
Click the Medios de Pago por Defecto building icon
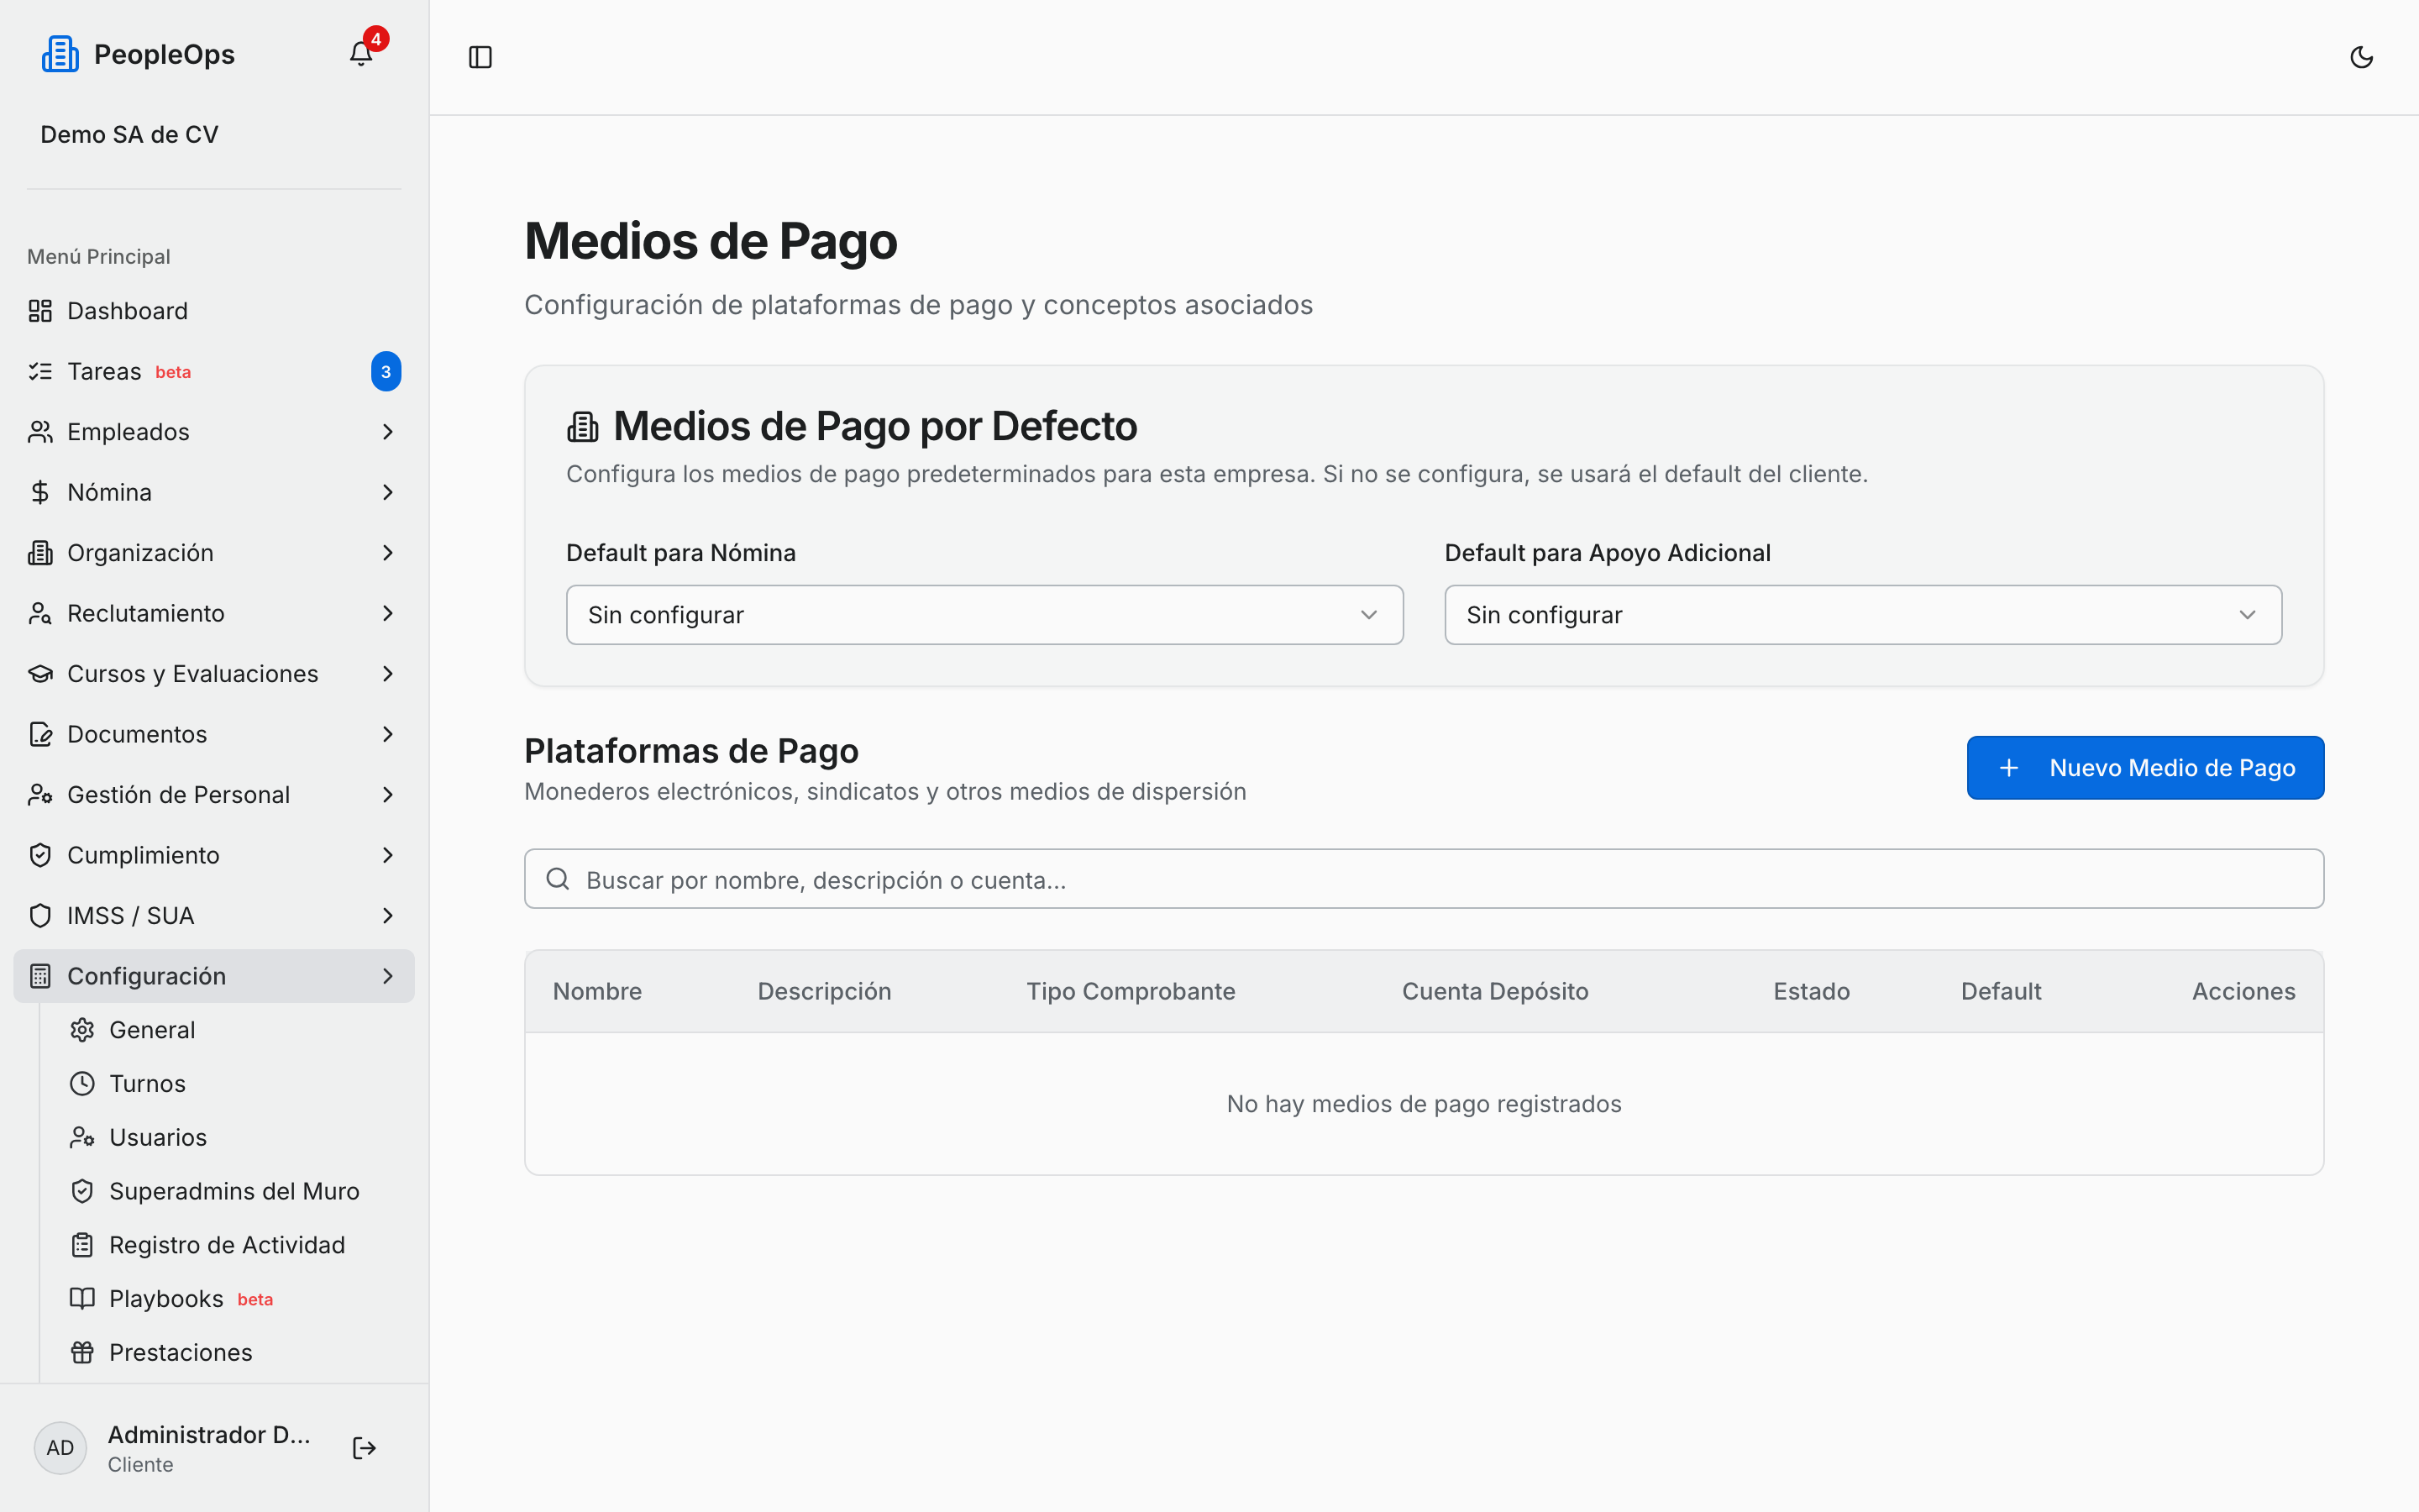coord(583,427)
